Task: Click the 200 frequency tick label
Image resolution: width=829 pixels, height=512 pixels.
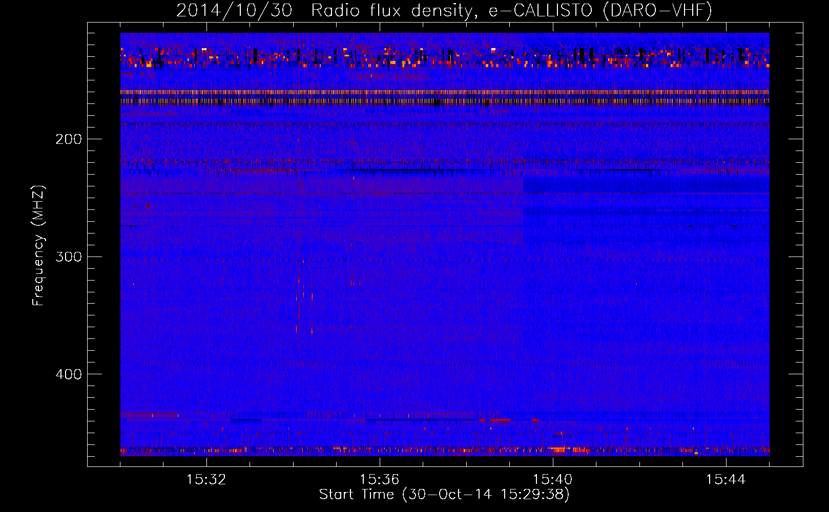Action: point(69,139)
